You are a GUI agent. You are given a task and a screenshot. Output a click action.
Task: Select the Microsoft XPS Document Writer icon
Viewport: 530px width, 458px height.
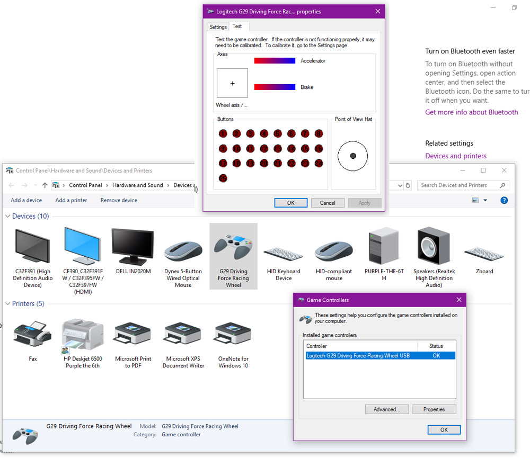(x=183, y=334)
